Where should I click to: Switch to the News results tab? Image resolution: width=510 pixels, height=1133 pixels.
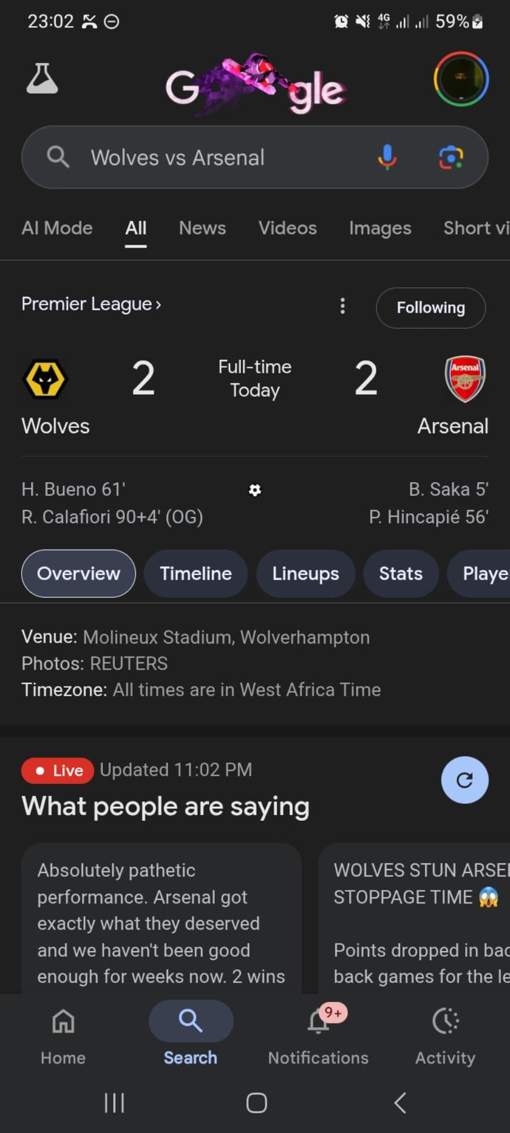tap(202, 228)
